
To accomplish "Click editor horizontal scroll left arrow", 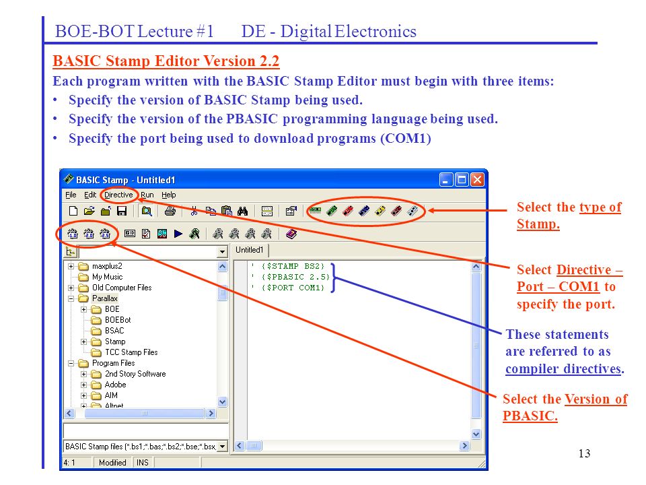I will pos(240,446).
